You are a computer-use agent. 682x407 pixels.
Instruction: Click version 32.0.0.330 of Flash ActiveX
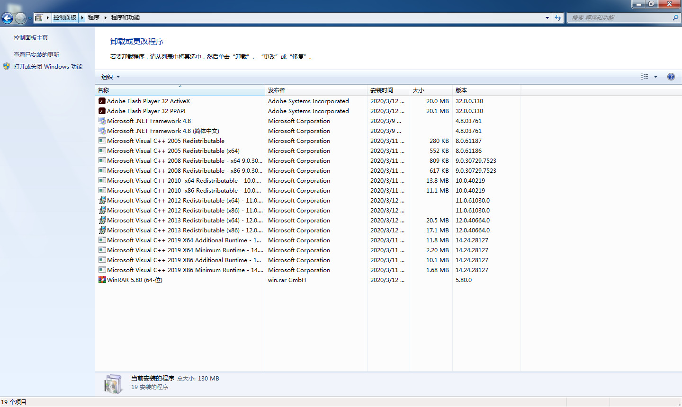click(x=469, y=101)
